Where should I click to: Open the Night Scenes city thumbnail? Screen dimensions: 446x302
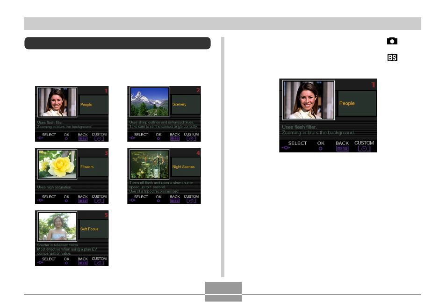pos(149,165)
